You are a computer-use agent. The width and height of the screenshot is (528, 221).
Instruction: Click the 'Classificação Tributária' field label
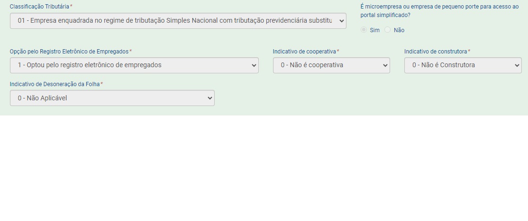click(39, 7)
